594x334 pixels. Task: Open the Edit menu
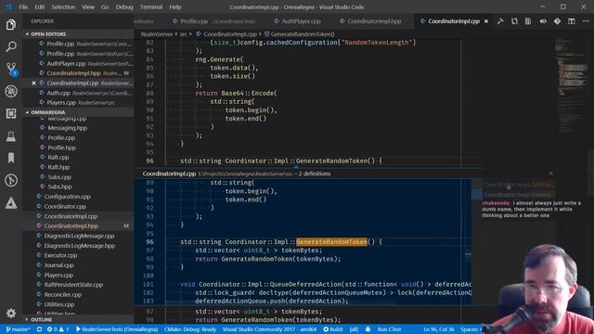click(x=39, y=6)
